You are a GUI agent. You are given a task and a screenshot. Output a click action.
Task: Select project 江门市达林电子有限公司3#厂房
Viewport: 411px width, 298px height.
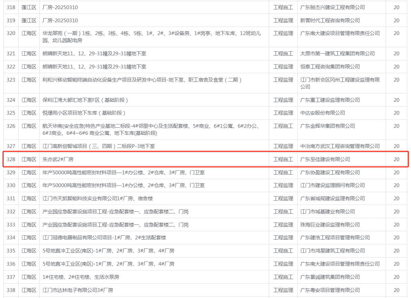click(x=78, y=290)
